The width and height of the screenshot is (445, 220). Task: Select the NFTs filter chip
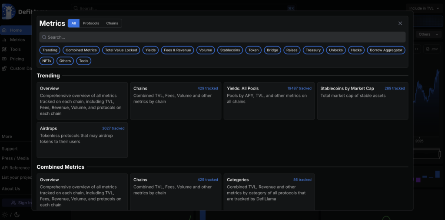(46, 61)
